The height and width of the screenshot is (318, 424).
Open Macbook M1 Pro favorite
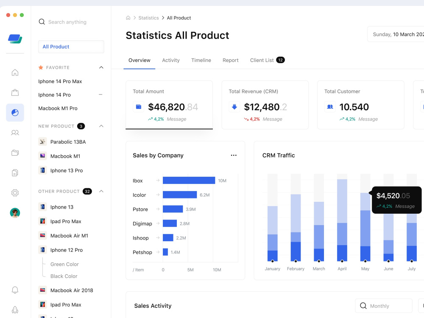click(58, 109)
